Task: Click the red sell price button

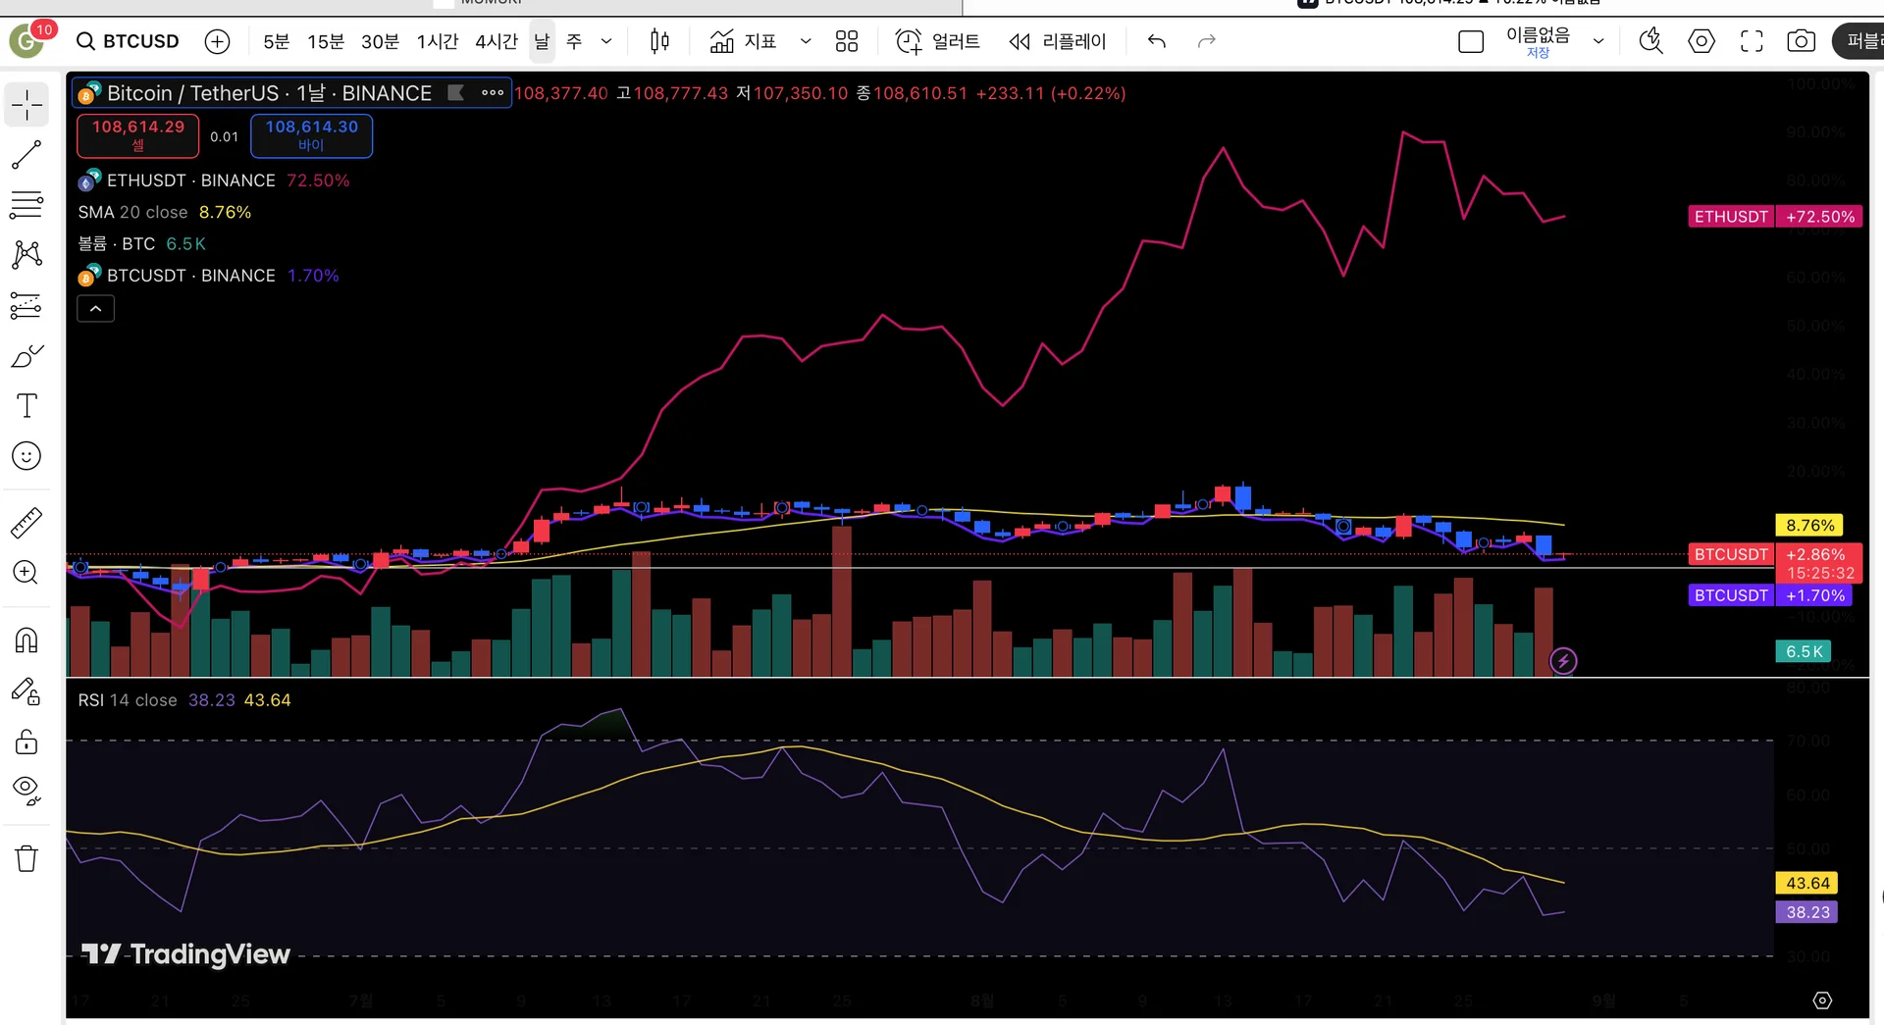Action: click(x=138, y=135)
